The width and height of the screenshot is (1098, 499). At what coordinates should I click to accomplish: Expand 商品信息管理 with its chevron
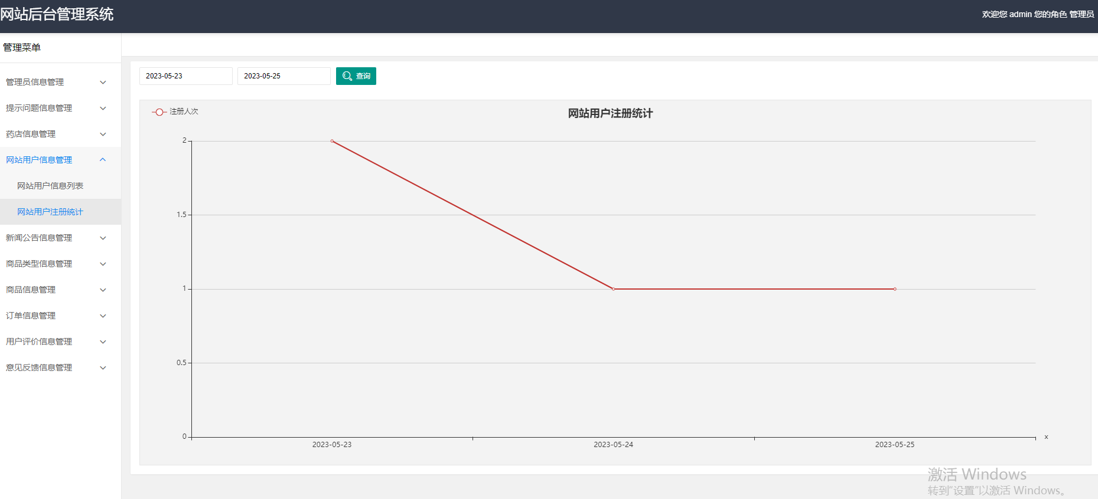[x=103, y=290]
